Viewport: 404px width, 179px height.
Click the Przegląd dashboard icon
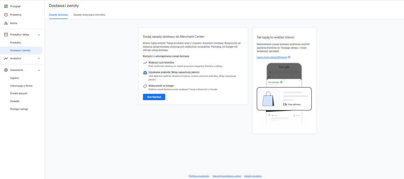6,6
